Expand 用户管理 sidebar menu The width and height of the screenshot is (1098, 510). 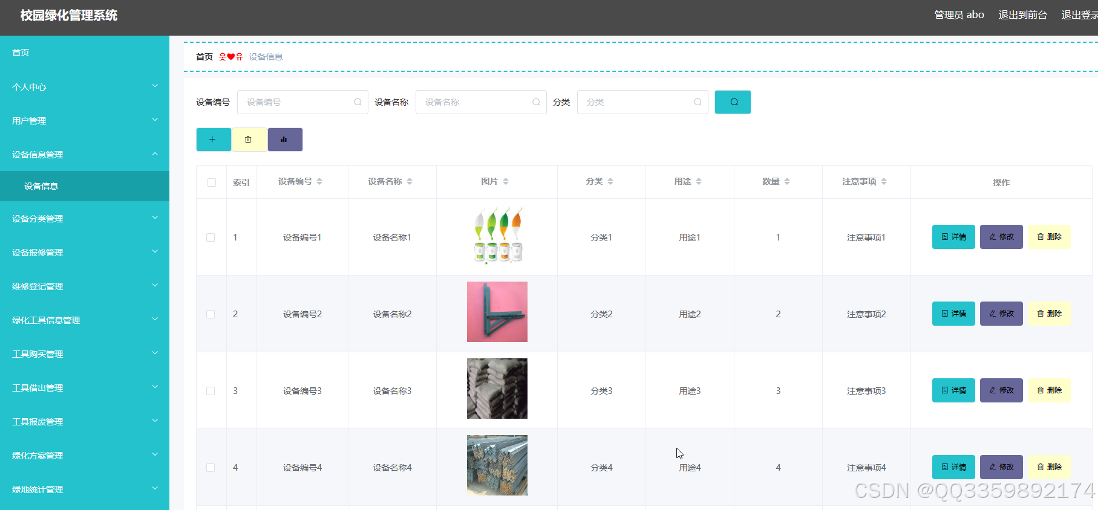tap(85, 121)
